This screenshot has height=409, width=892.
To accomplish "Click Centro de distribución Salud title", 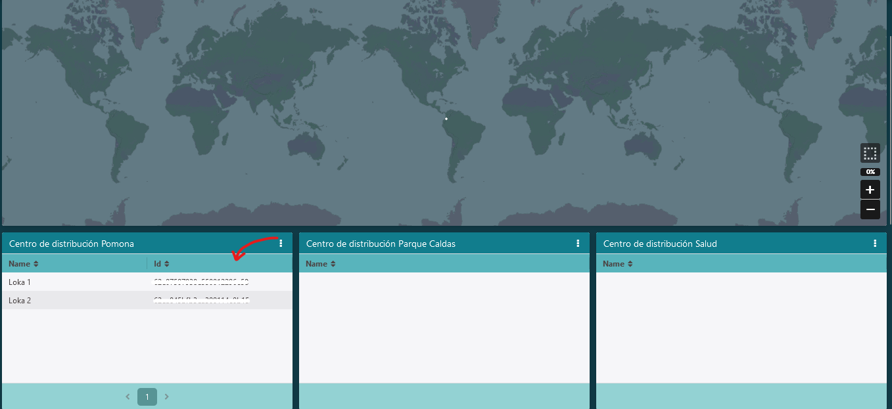I will point(660,244).
